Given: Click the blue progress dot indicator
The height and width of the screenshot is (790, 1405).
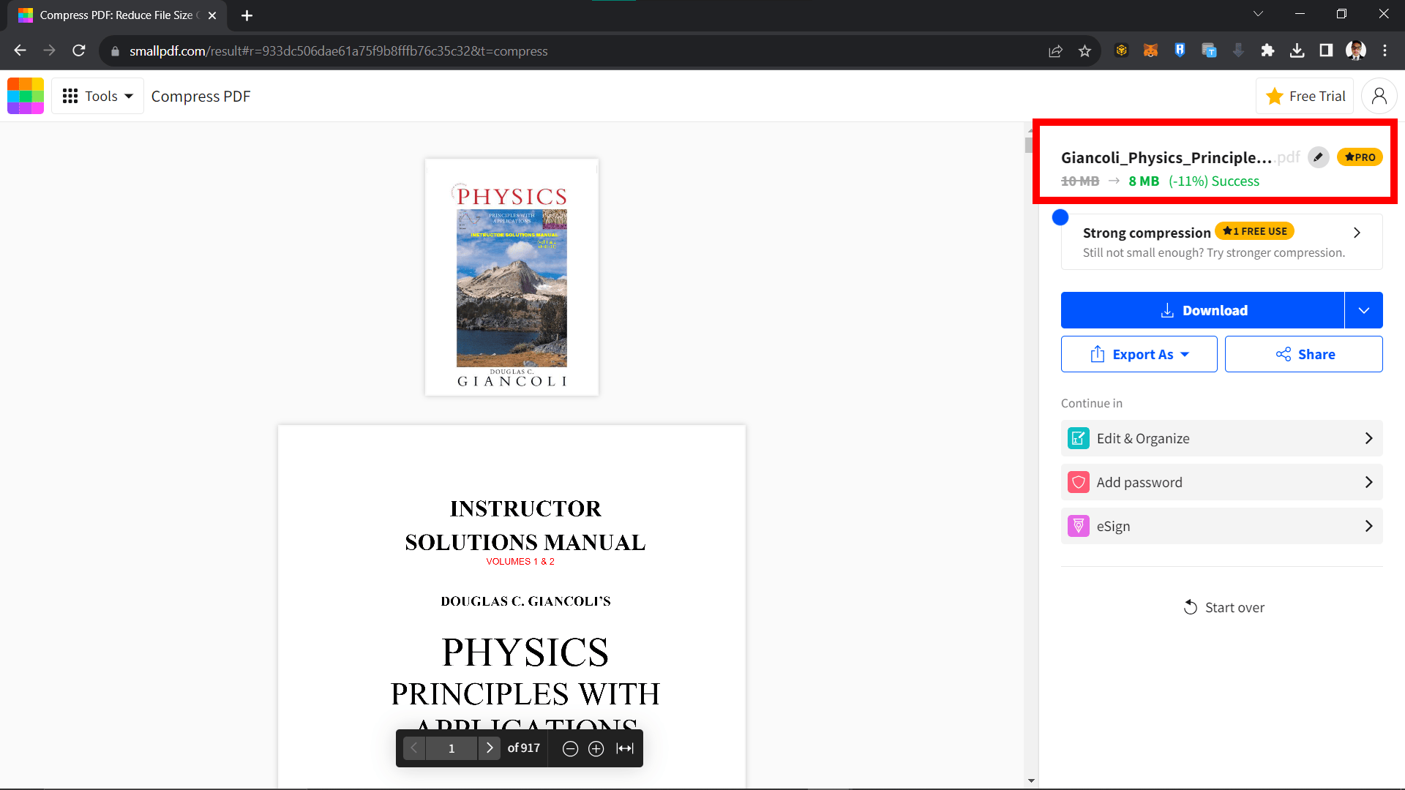Looking at the screenshot, I should (x=1061, y=217).
